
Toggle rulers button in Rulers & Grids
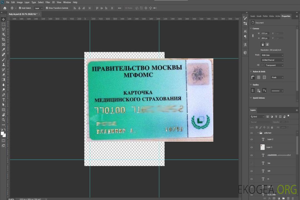coord(253,77)
